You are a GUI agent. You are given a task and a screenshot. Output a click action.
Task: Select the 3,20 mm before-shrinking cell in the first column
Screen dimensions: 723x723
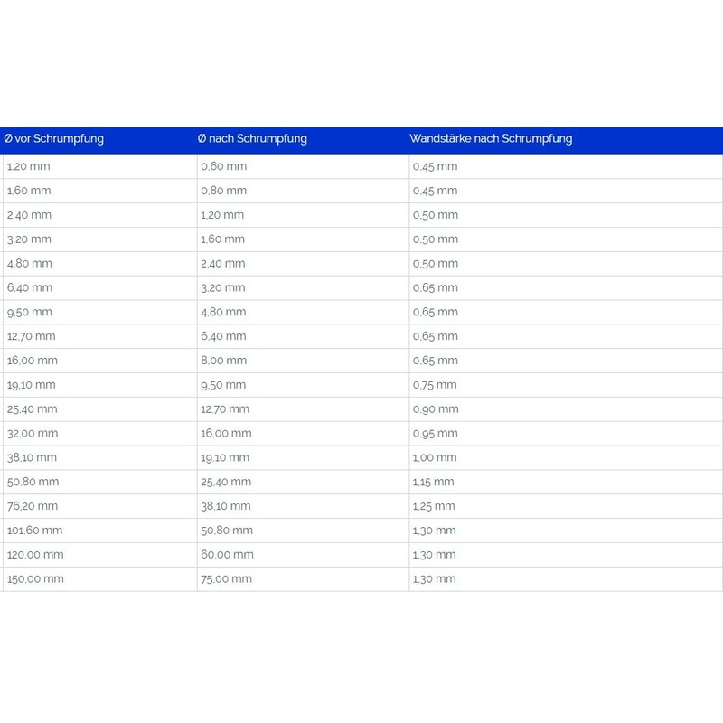point(29,239)
